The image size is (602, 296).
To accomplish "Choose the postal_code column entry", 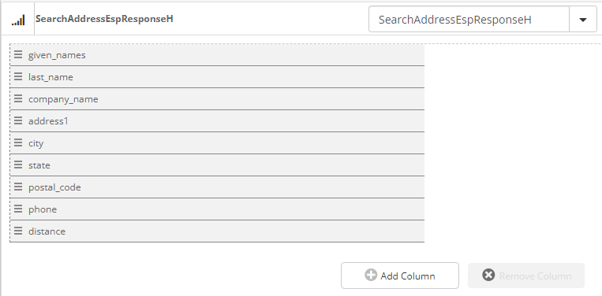I will point(217,187).
